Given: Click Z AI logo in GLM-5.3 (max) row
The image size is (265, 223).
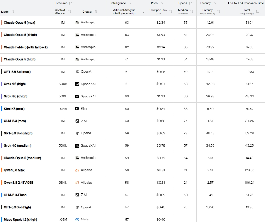Looking at the screenshot, I should [77, 121].
